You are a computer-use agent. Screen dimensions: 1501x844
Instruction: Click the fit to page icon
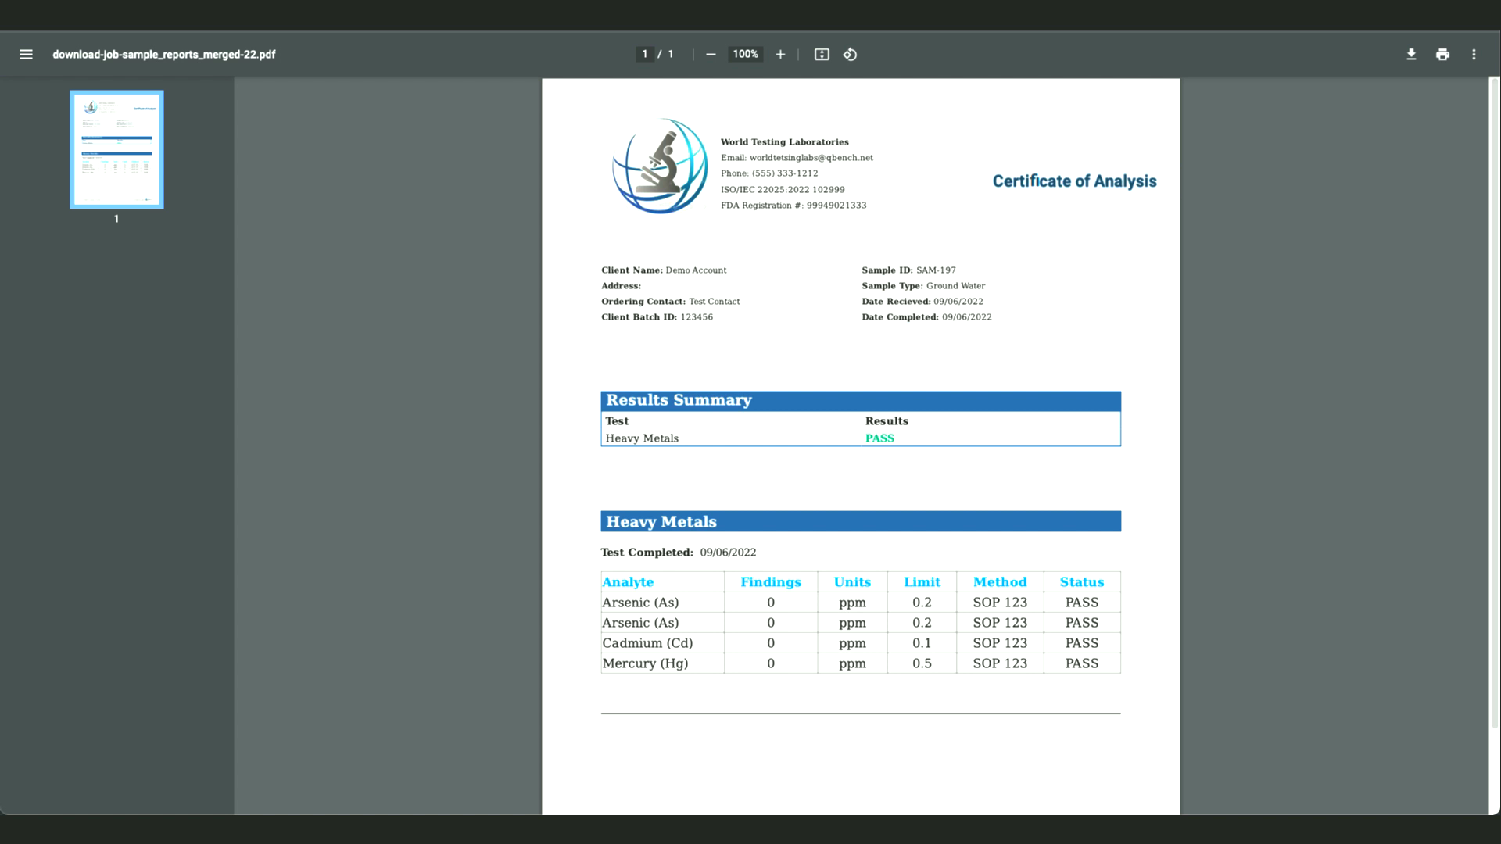point(822,54)
